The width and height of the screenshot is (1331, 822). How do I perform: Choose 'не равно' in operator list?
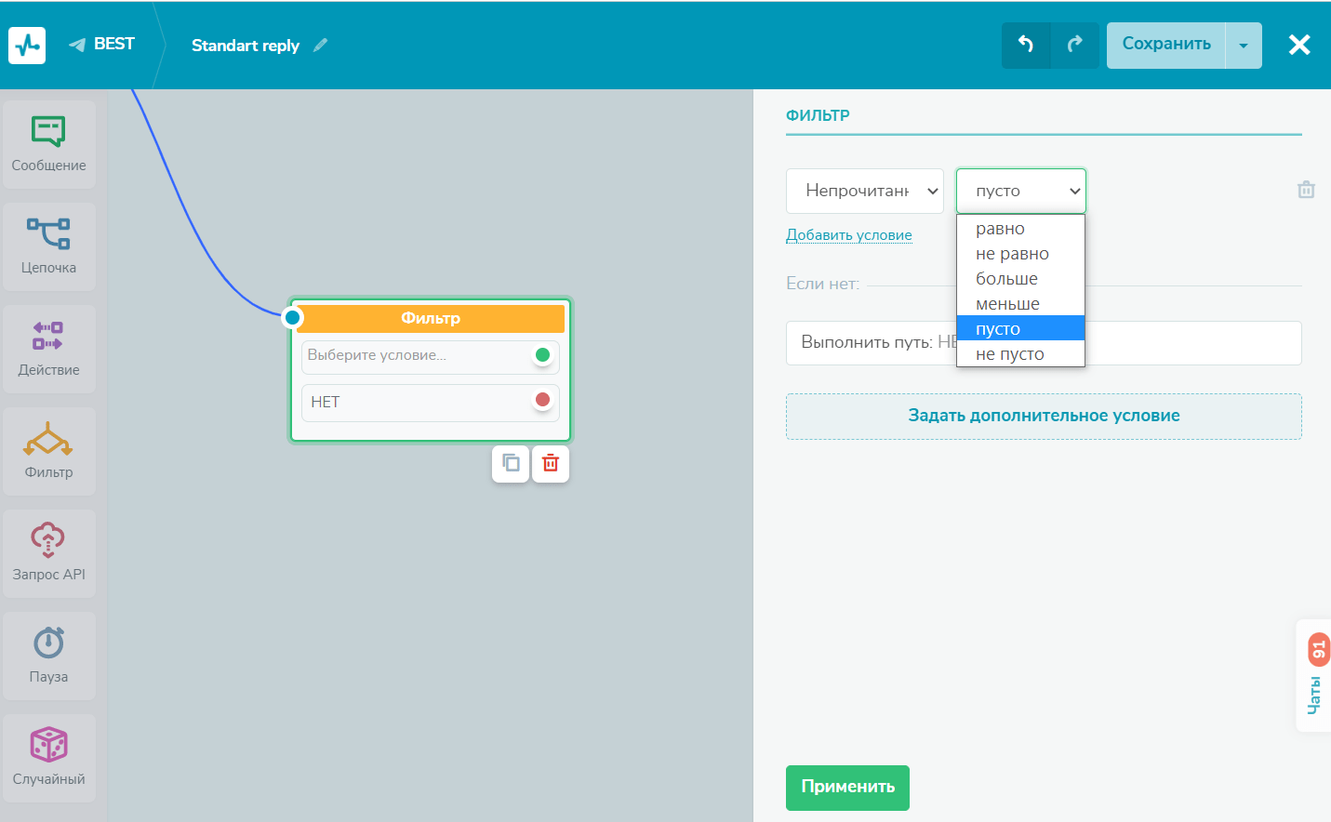(1012, 254)
